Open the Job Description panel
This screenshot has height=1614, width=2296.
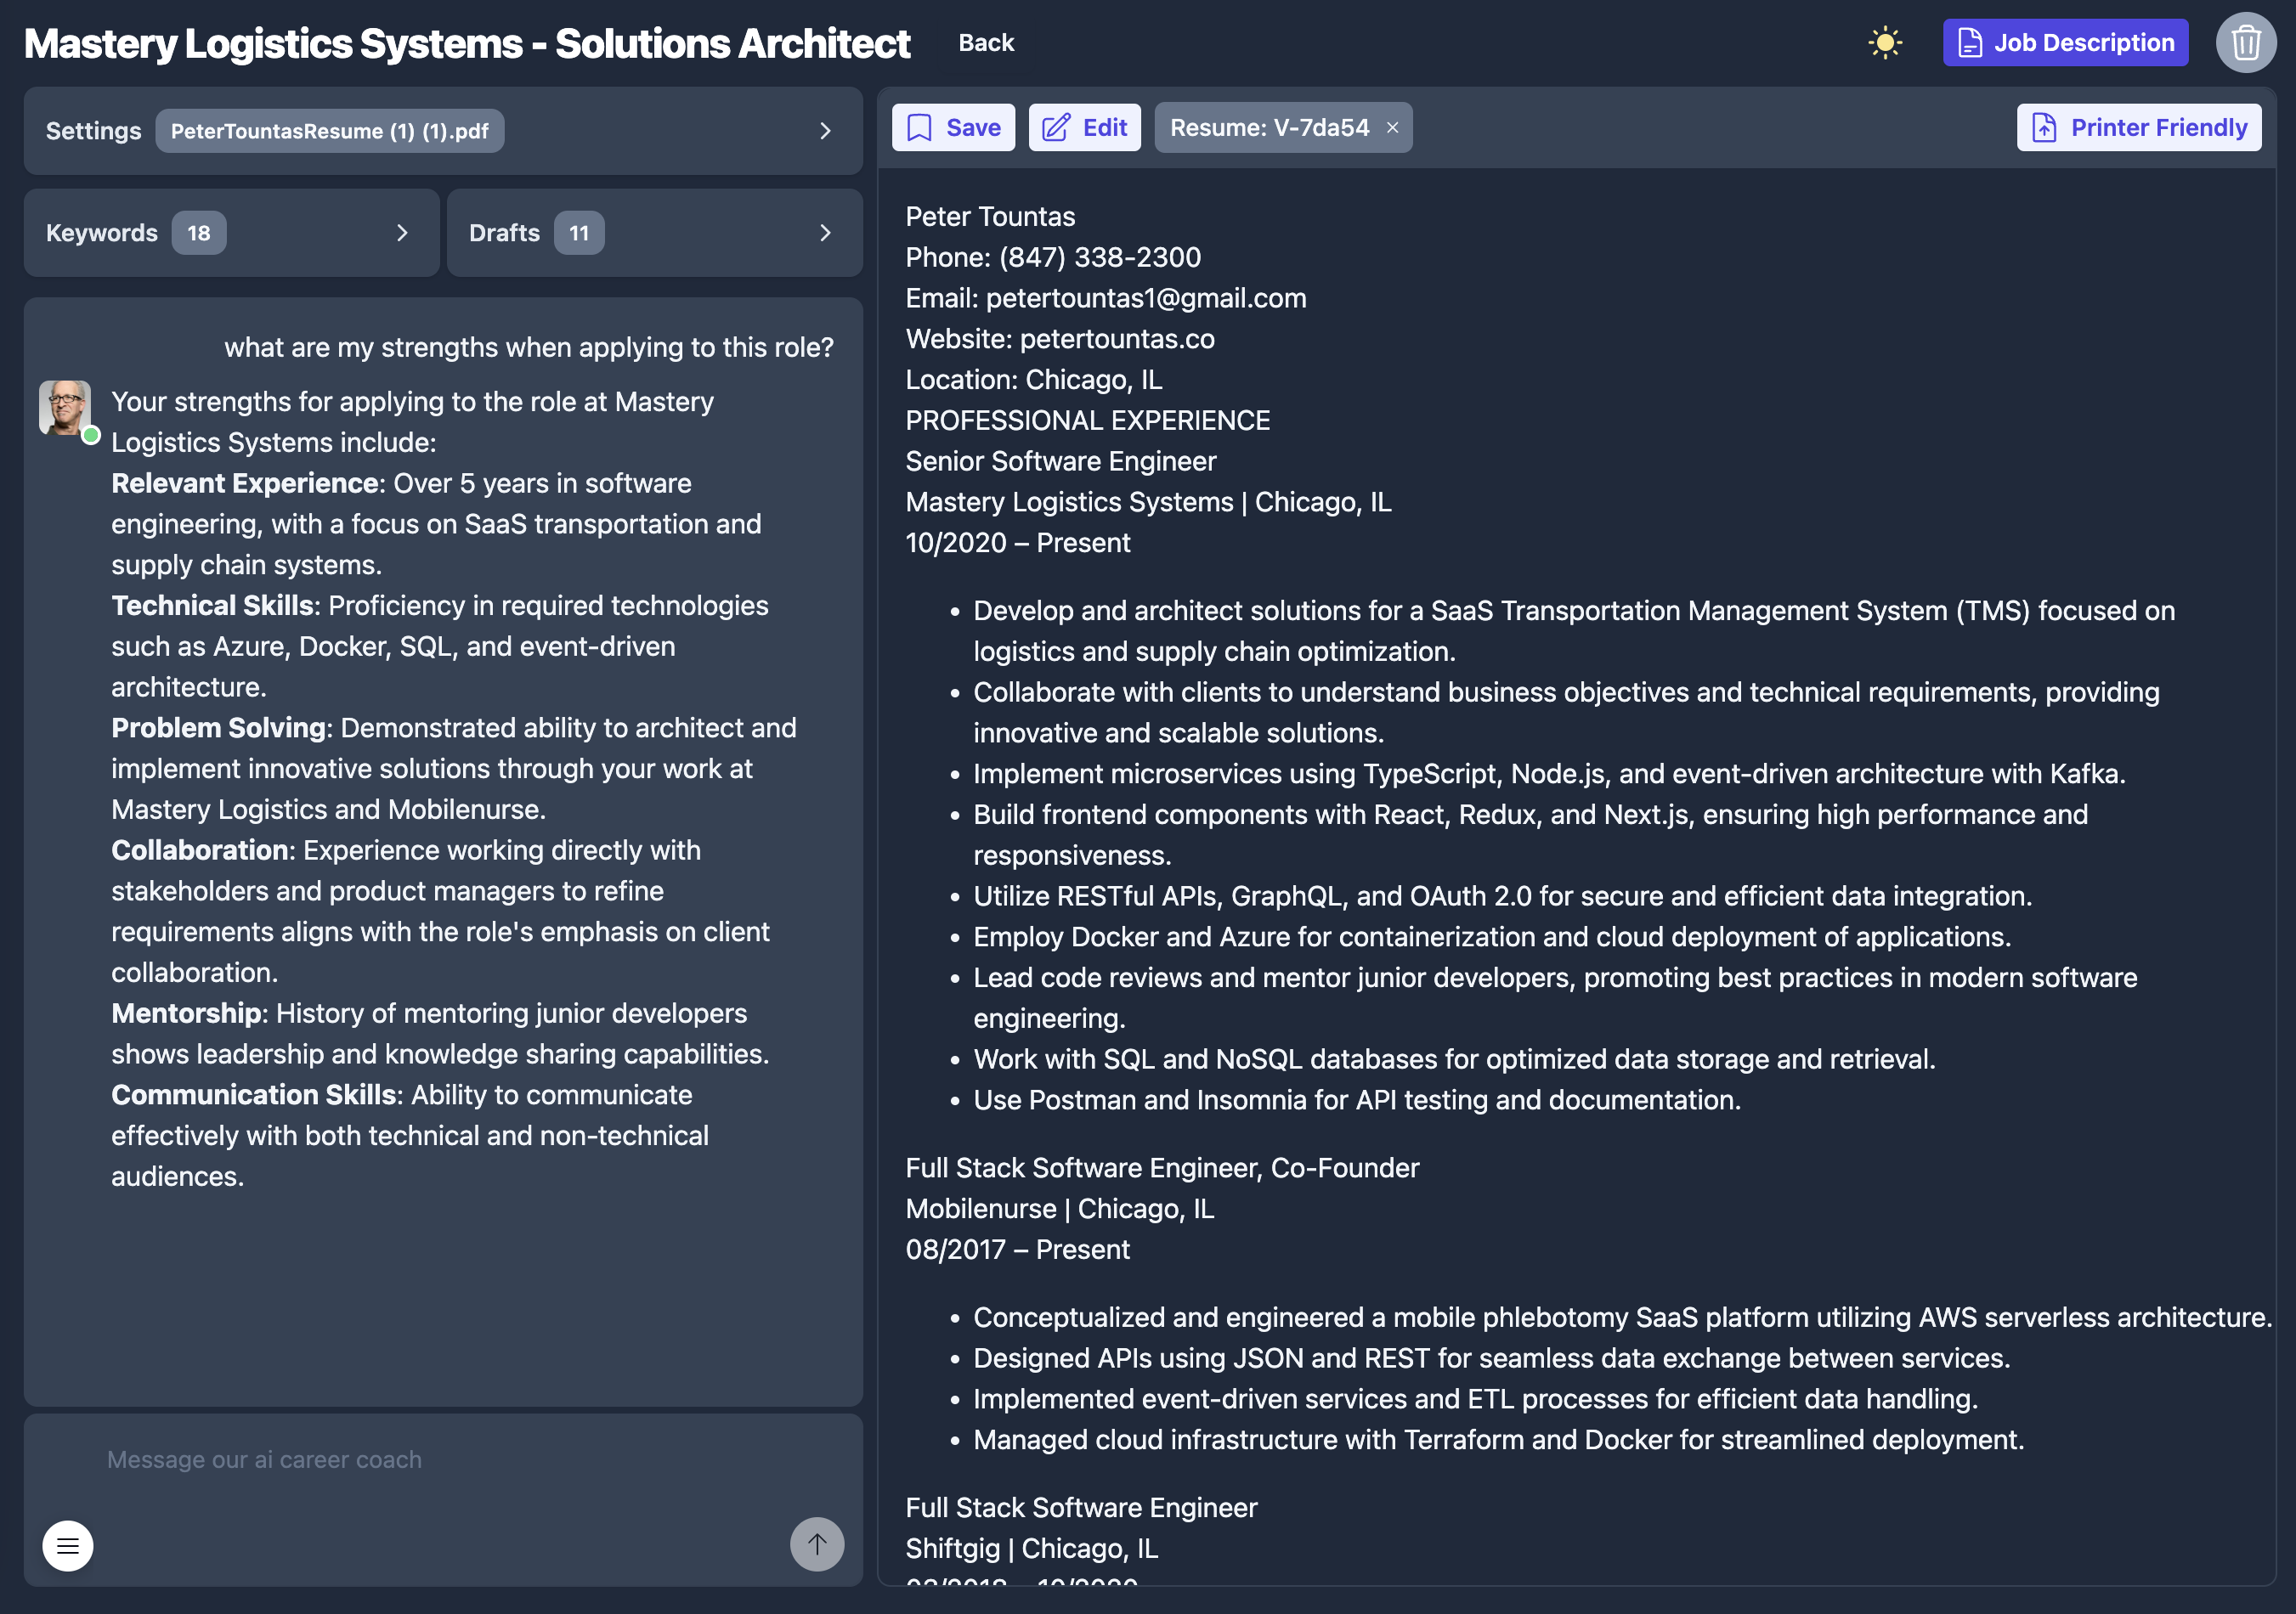tap(2064, 43)
